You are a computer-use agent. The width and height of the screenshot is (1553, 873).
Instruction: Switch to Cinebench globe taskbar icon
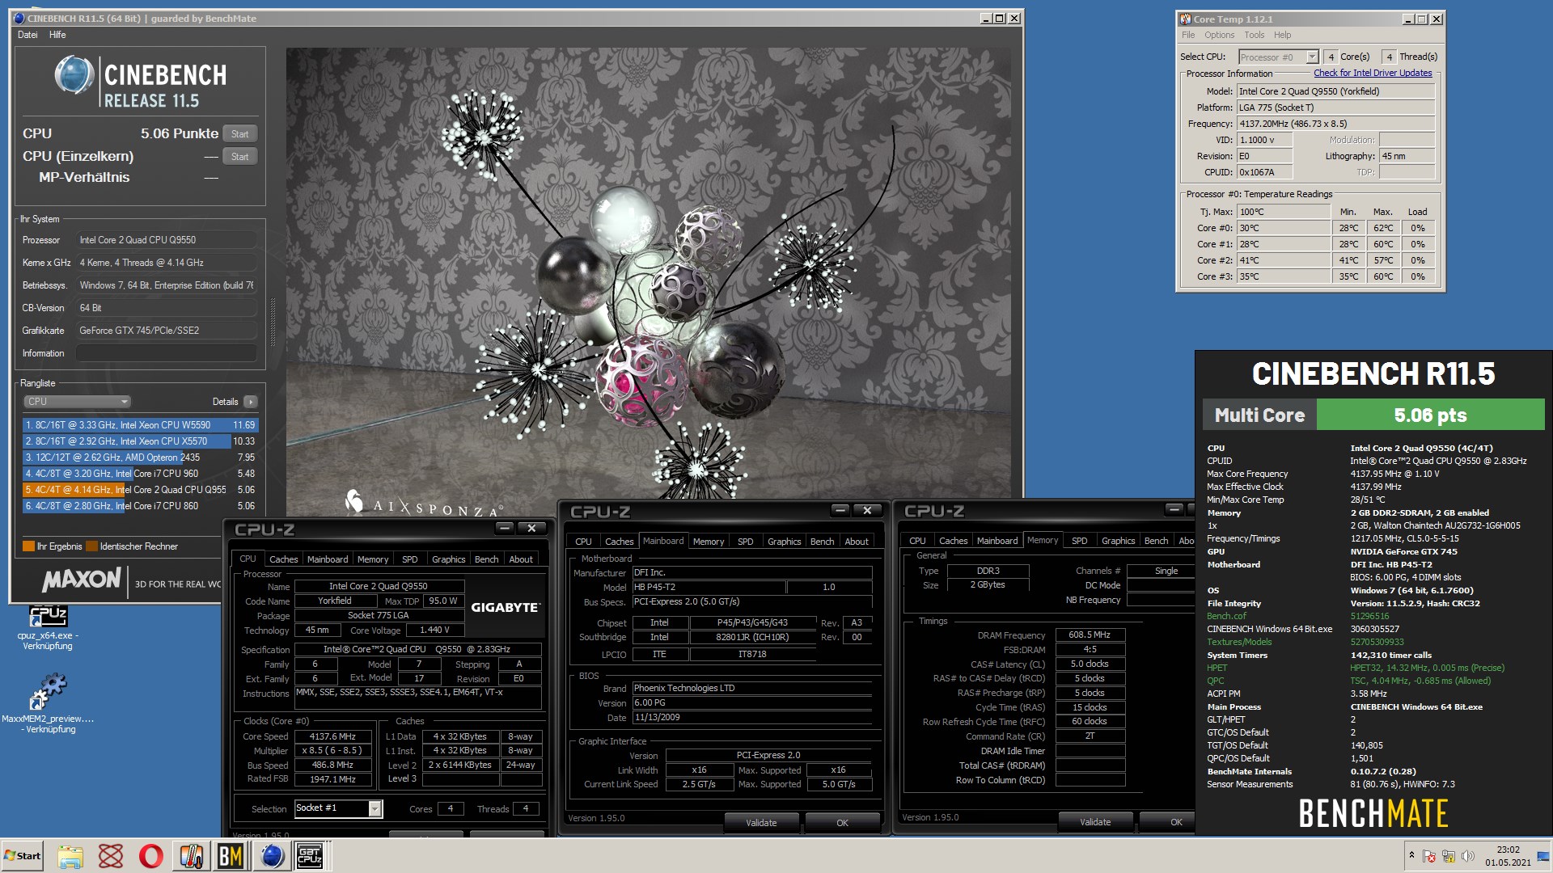pyautogui.click(x=271, y=856)
